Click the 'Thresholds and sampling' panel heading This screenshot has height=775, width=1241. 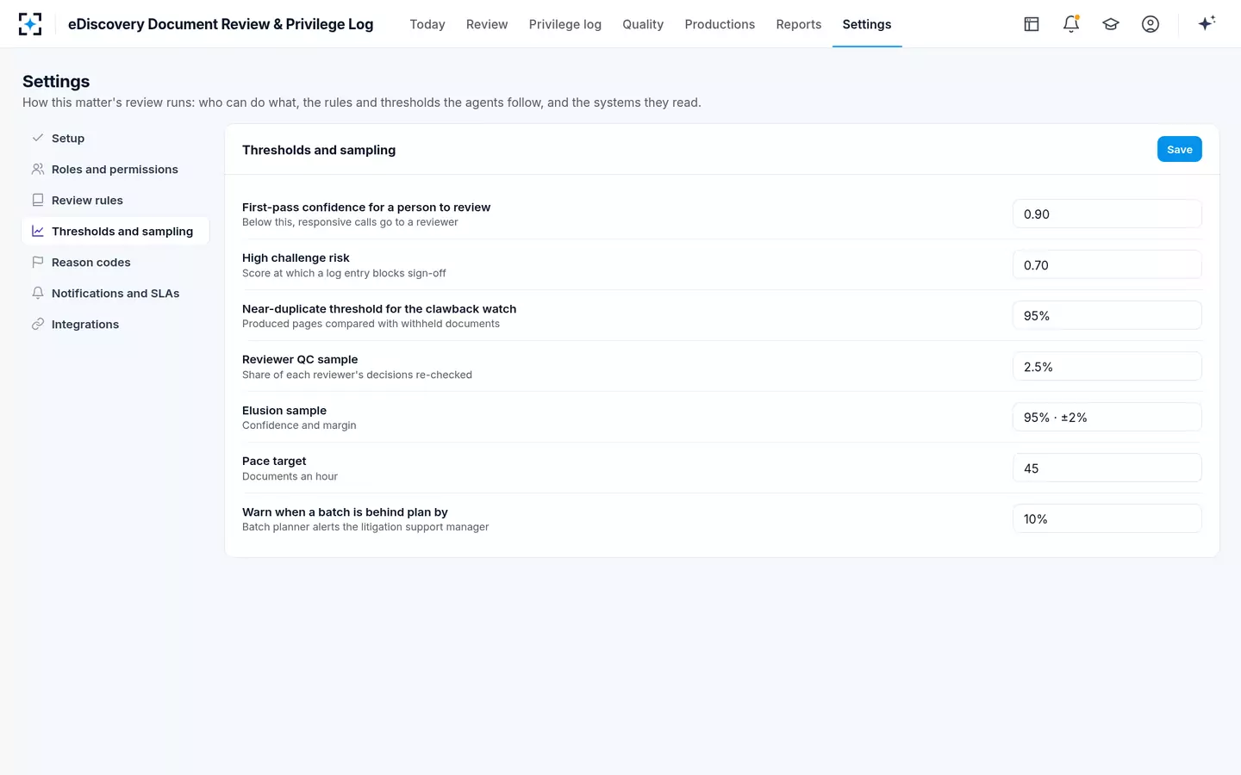click(319, 150)
